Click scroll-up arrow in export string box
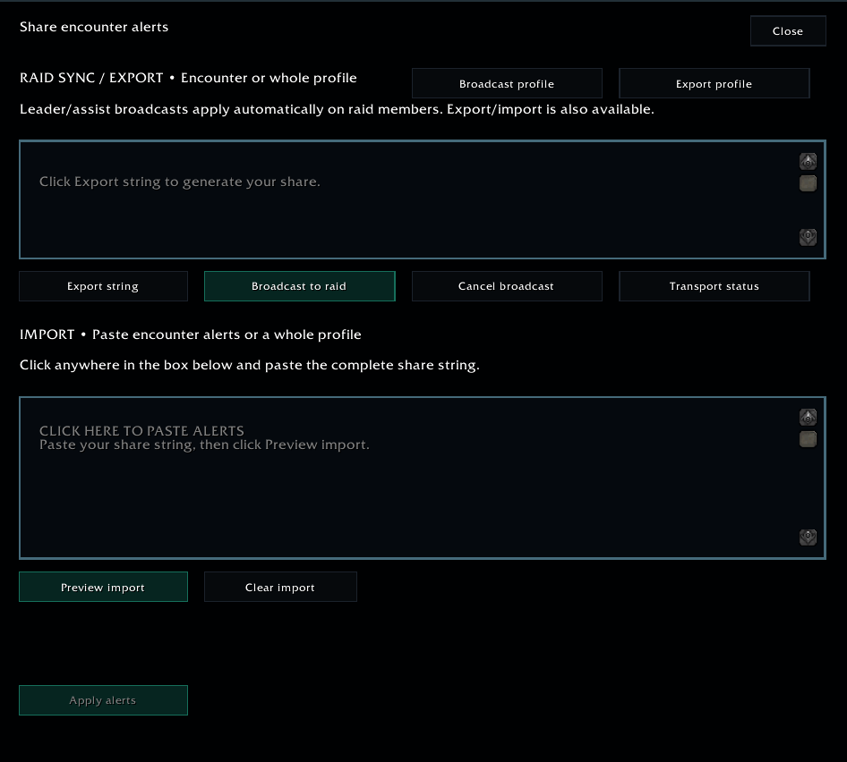The height and width of the screenshot is (762, 847). click(x=808, y=161)
